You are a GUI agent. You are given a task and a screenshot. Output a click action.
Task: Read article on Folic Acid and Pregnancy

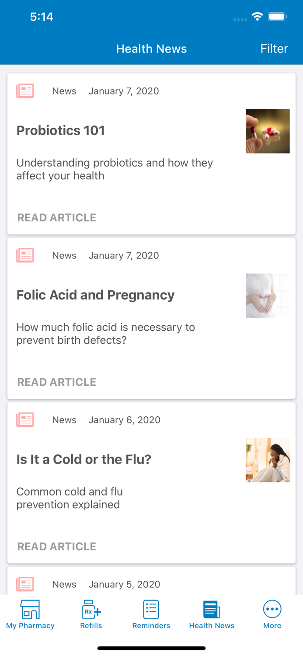[x=57, y=382]
